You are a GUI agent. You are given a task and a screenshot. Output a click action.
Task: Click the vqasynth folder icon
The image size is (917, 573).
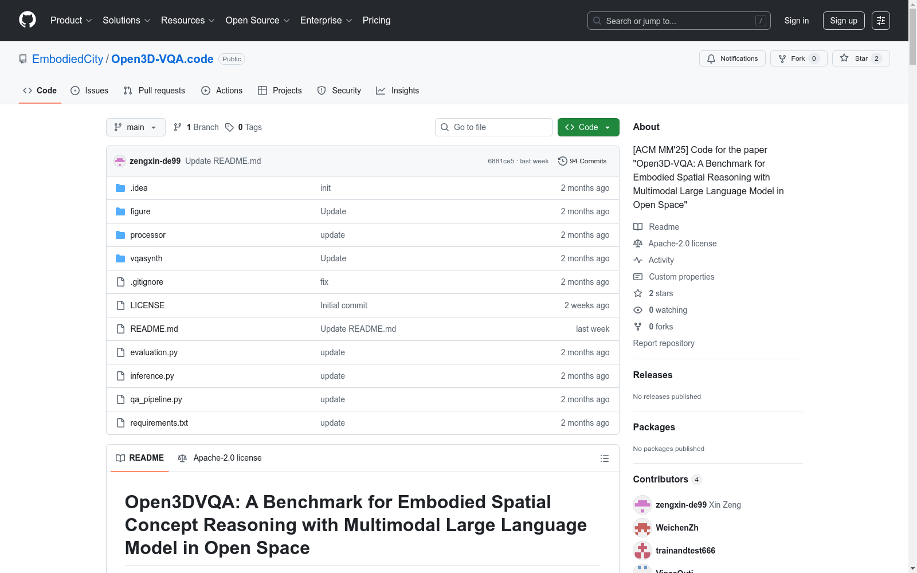point(120,258)
